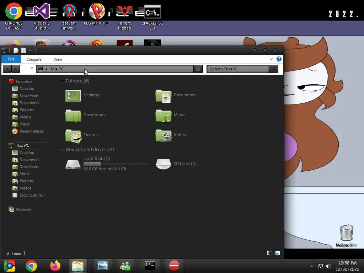This screenshot has height=273, width=364.
Task: Open Desktop under This PC tree
Action: click(x=27, y=152)
